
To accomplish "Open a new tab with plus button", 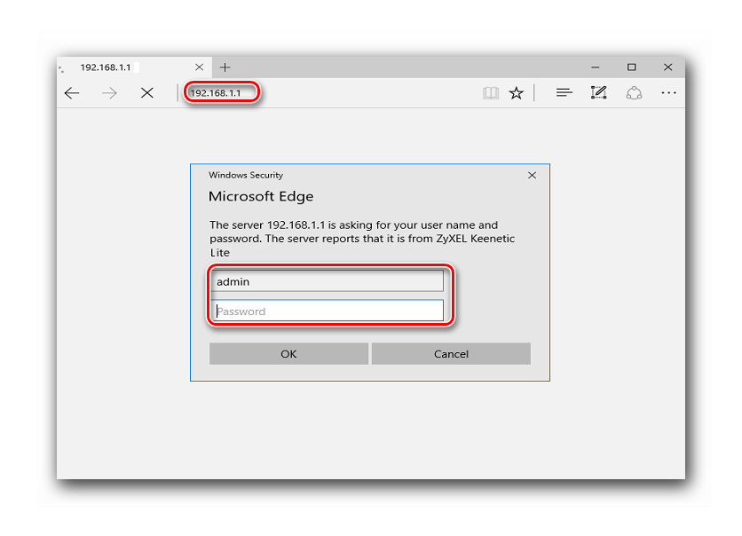I will click(x=225, y=67).
